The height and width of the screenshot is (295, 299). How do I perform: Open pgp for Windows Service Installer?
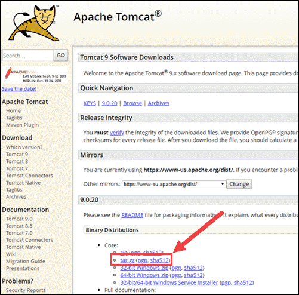[226, 282]
